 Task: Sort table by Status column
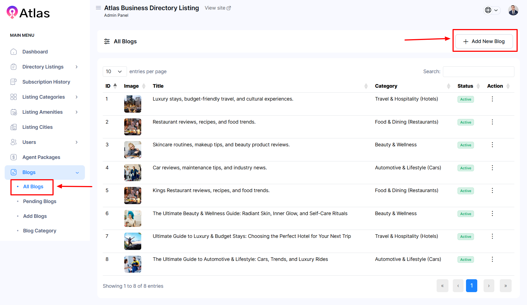click(x=478, y=86)
